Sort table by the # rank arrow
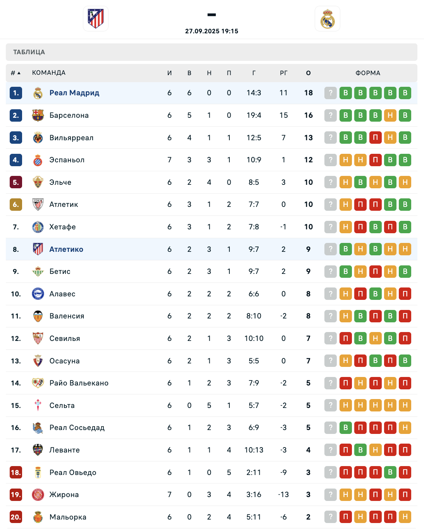 point(16,73)
